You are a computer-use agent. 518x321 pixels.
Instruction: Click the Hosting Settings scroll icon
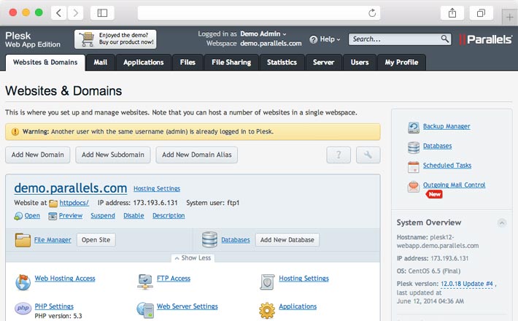tap(267, 282)
